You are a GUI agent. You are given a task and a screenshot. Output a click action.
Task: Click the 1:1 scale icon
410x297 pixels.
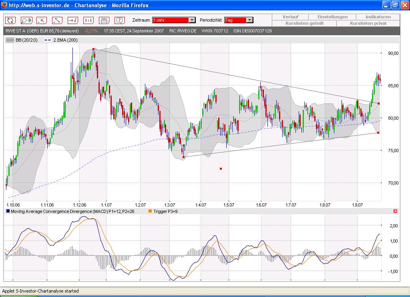click(x=88, y=20)
